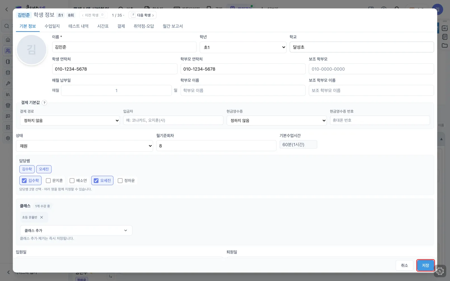The image size is (450, 281).
Task: Open the folder icon on right edge
Action: 445,46
